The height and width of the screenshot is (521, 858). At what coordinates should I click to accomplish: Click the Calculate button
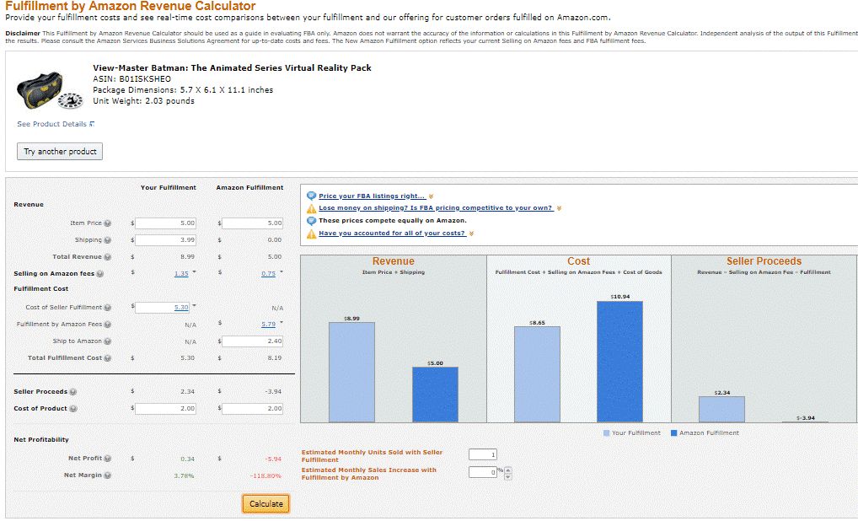266,503
